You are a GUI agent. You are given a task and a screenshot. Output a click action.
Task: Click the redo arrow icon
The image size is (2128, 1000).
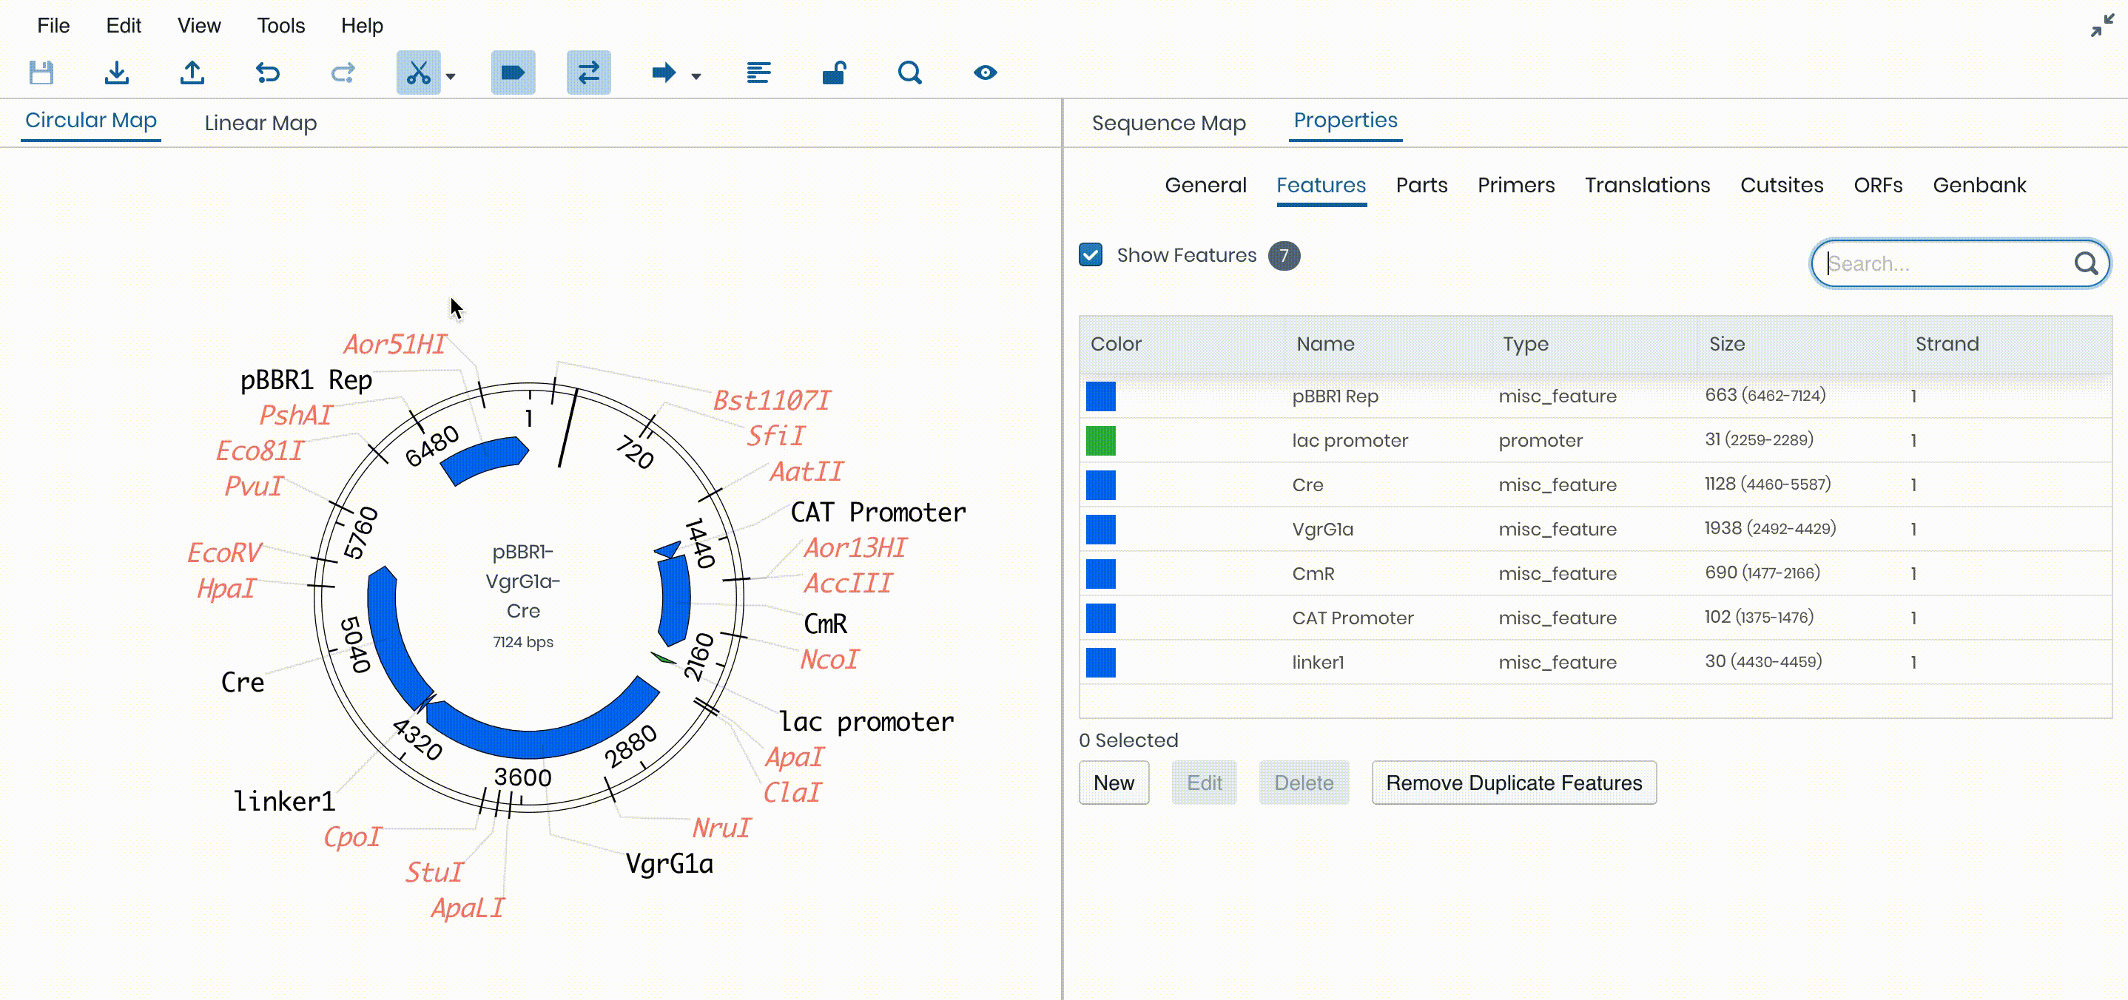[343, 72]
